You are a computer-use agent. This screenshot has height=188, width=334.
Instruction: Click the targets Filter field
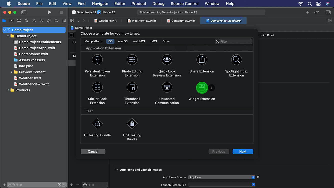coord(95,185)
